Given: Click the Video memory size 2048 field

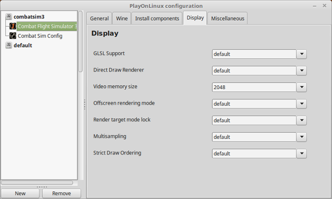Looking at the screenshot, I should [x=254, y=87].
